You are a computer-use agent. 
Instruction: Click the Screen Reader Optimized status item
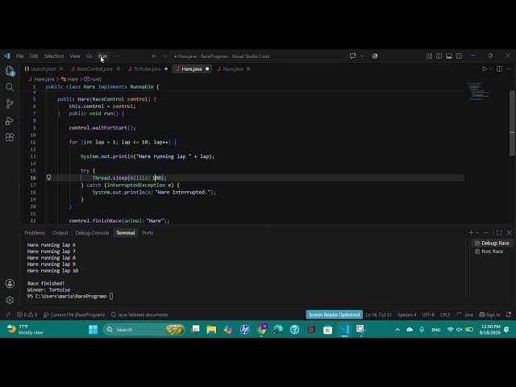[335, 314]
